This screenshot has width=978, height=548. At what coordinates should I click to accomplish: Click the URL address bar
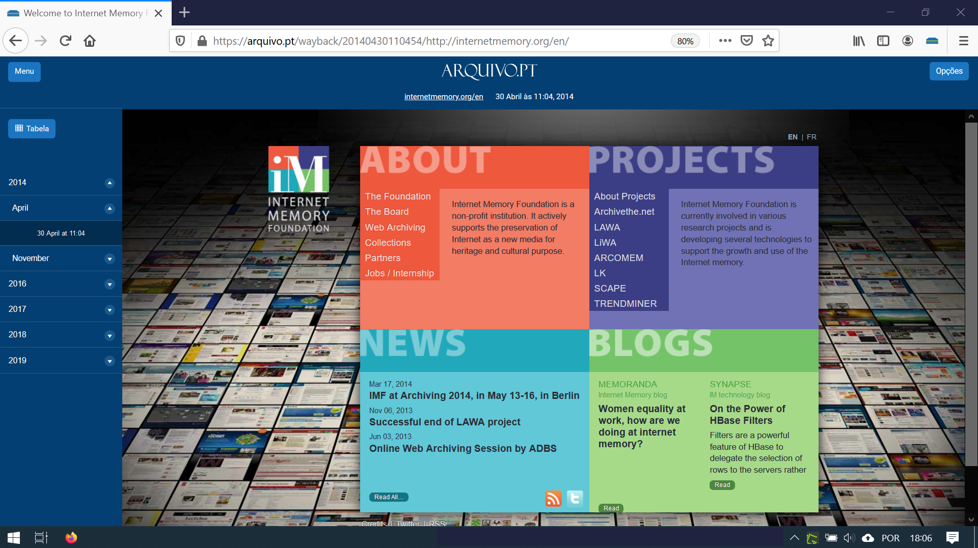click(x=438, y=41)
